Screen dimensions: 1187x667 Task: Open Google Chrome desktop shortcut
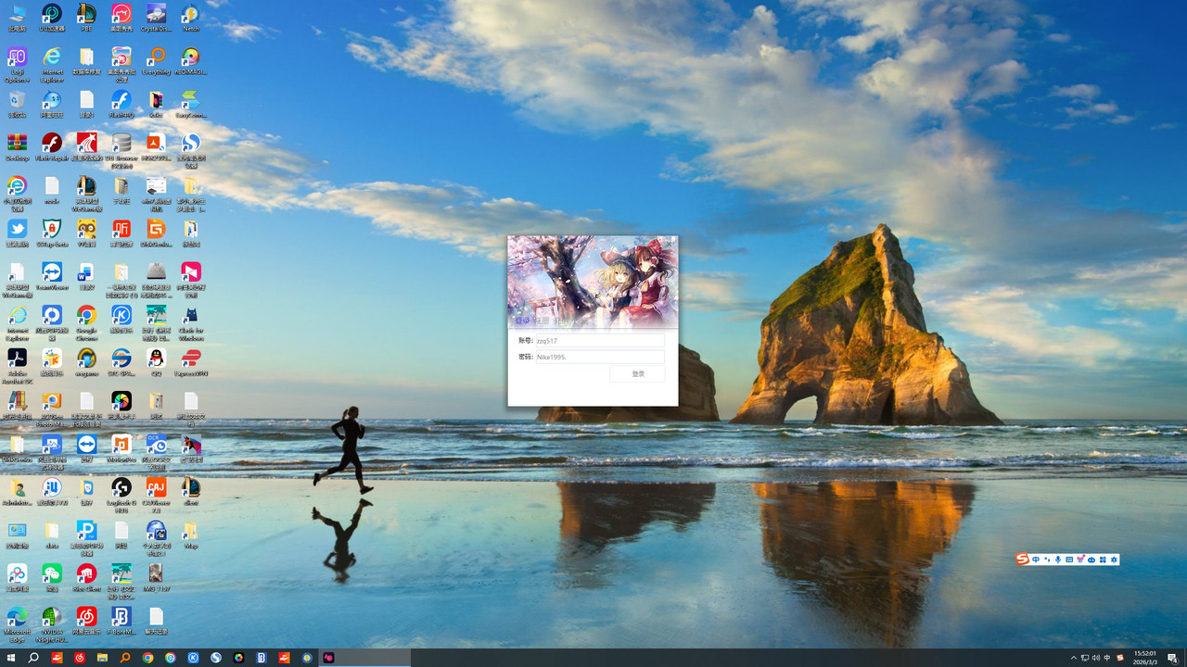click(x=86, y=322)
